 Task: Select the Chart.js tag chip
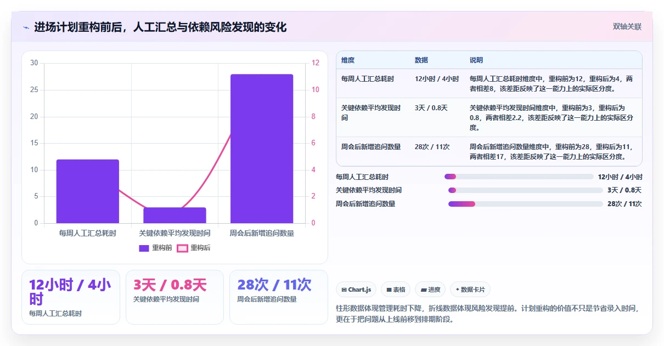click(x=356, y=290)
